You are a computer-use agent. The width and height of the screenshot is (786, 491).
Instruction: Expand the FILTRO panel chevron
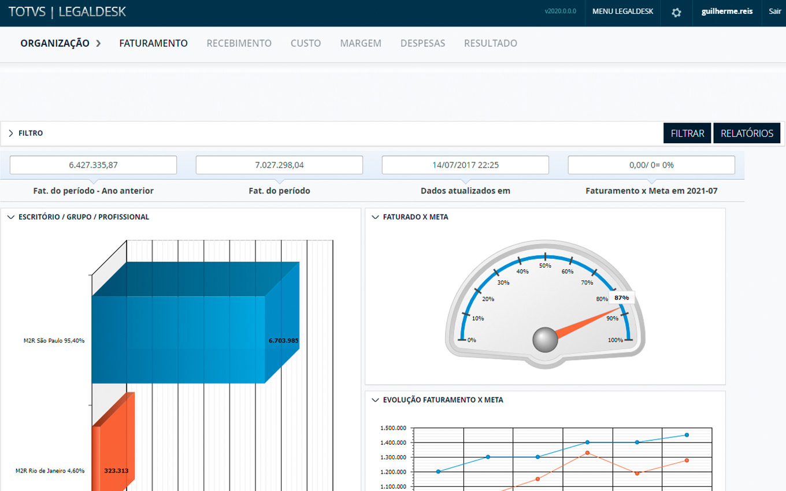[x=11, y=133]
